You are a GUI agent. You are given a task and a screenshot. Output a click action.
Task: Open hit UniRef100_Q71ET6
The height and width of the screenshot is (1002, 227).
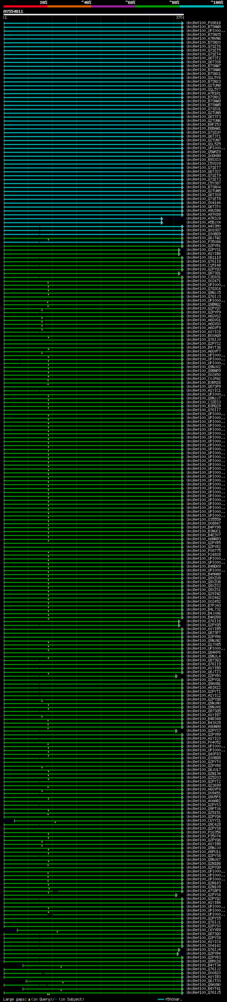(203, 46)
